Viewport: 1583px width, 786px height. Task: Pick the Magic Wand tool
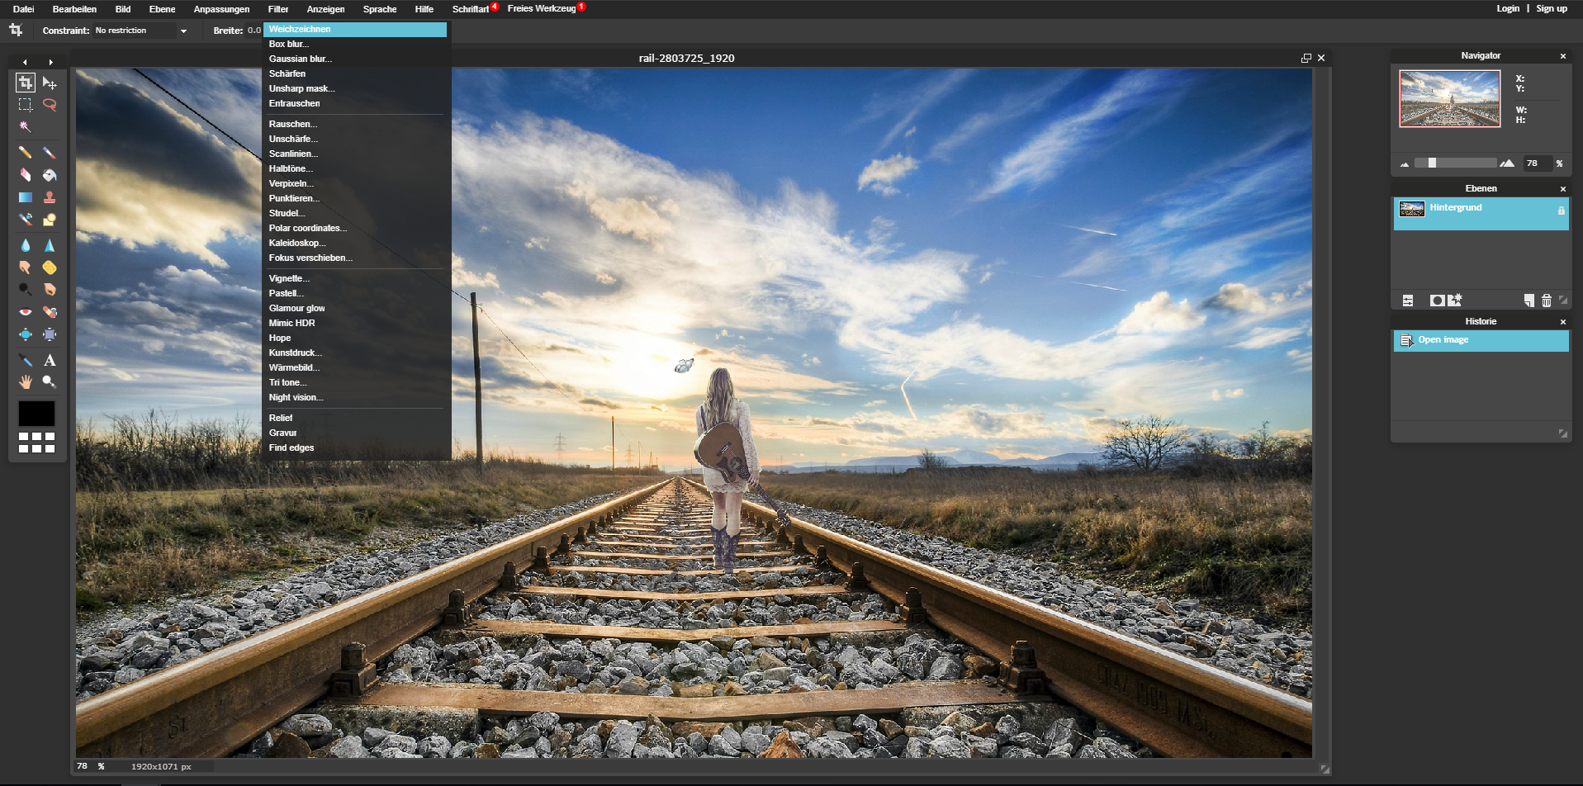[x=26, y=127]
